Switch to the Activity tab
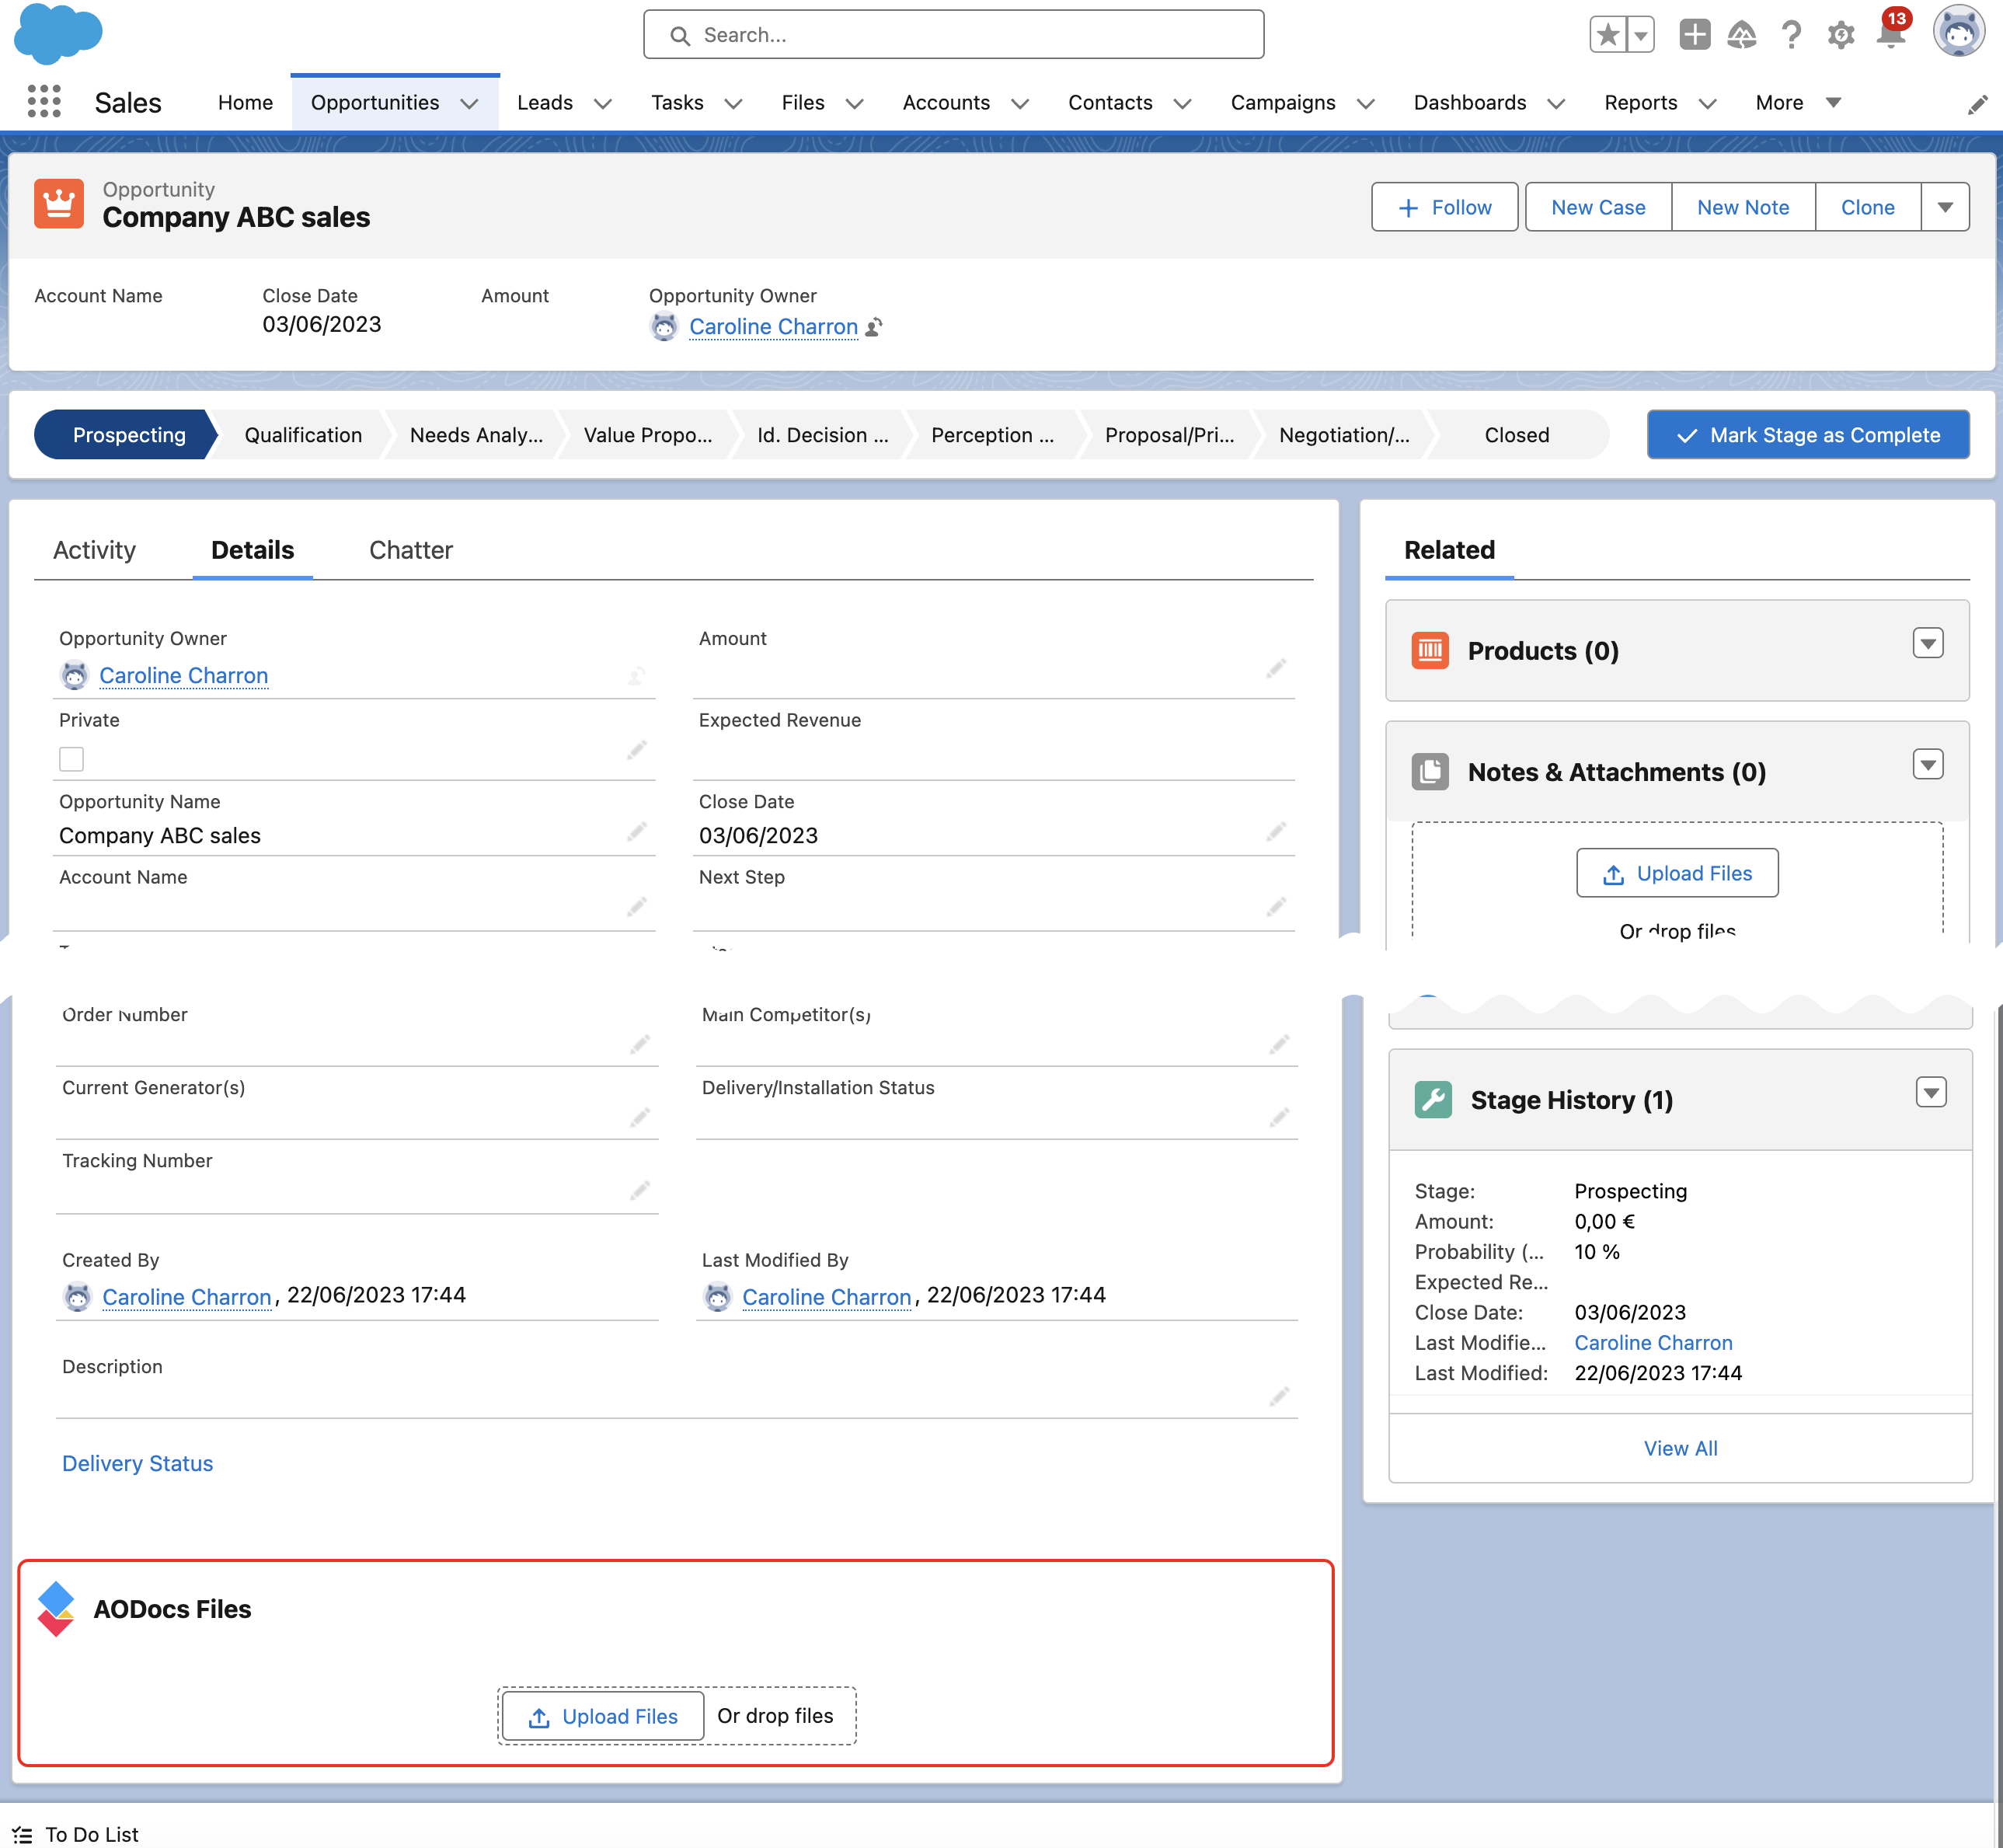This screenshot has width=2003, height=1848. tap(94, 550)
